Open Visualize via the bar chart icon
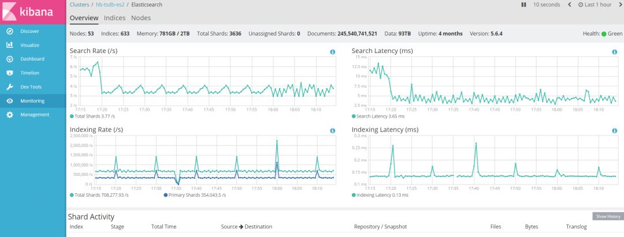The width and height of the screenshot is (624, 237). [x=10, y=45]
